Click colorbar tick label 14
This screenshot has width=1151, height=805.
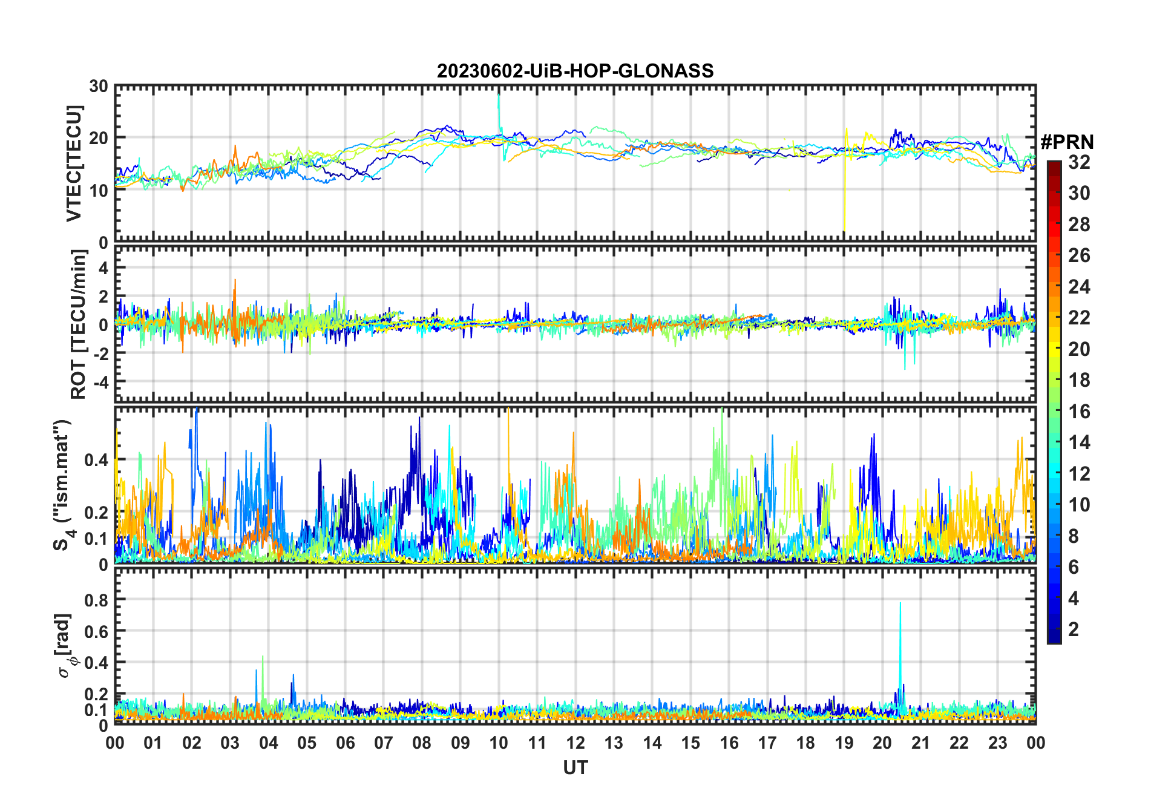point(1079,442)
